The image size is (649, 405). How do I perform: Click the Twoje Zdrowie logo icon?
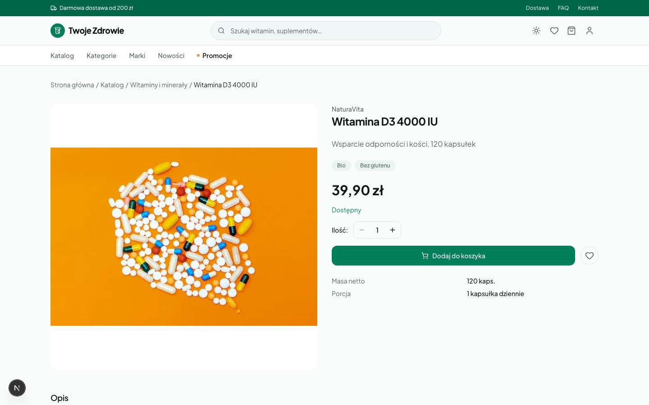pos(58,31)
